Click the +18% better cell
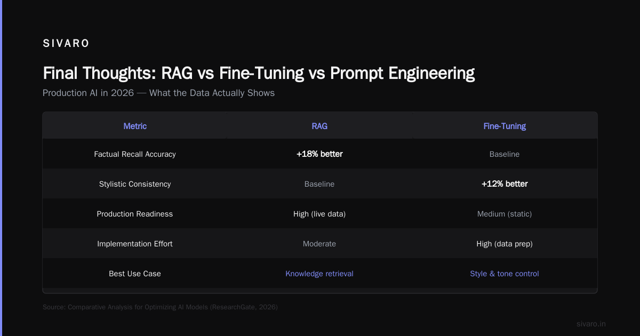640x336 pixels. (319, 154)
